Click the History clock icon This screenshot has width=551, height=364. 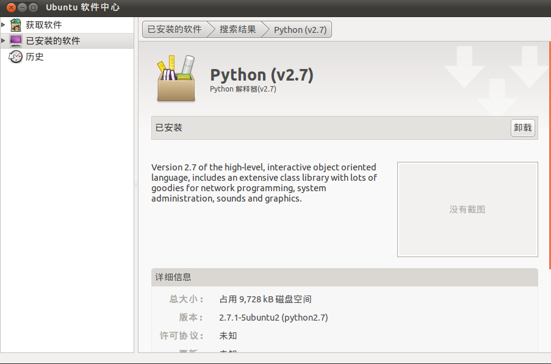(15, 57)
